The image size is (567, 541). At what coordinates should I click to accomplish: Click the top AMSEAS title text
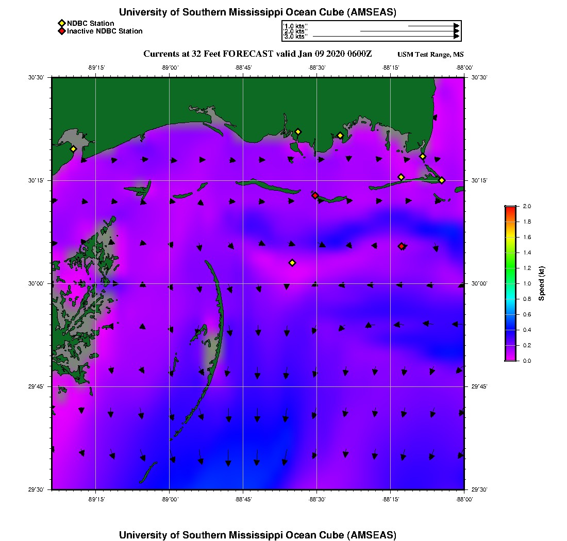(257, 12)
